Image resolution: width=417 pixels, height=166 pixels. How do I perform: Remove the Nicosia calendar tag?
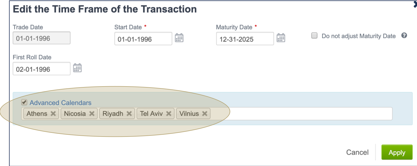point(92,114)
